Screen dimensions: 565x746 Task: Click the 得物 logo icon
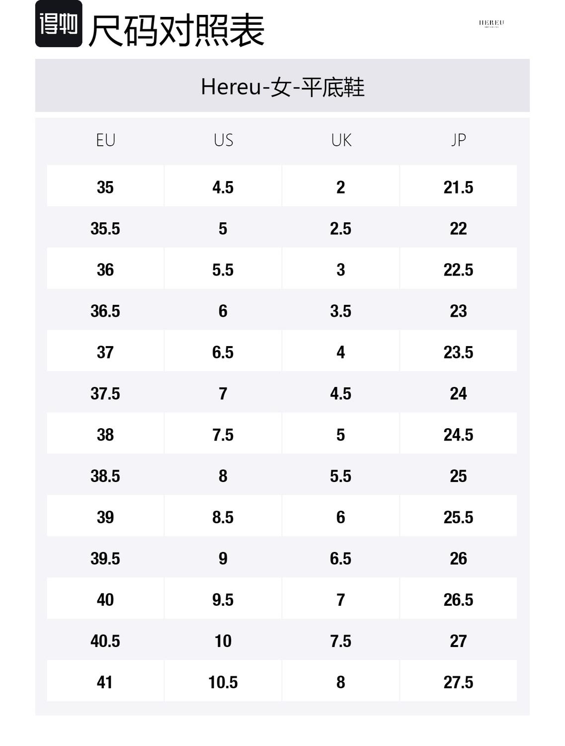(59, 24)
